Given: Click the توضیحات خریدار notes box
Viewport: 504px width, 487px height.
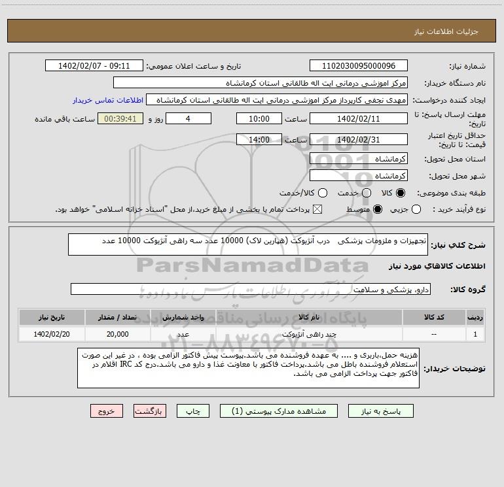Looking at the screenshot, I should pos(248,368).
